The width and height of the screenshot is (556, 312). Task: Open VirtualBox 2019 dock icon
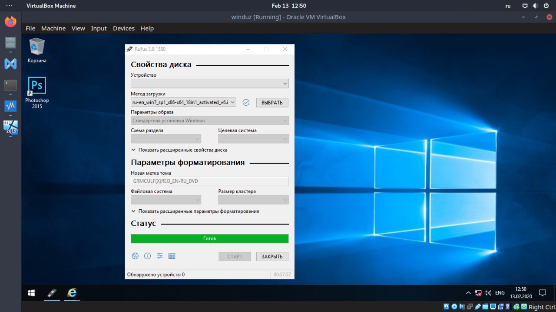click(10, 127)
